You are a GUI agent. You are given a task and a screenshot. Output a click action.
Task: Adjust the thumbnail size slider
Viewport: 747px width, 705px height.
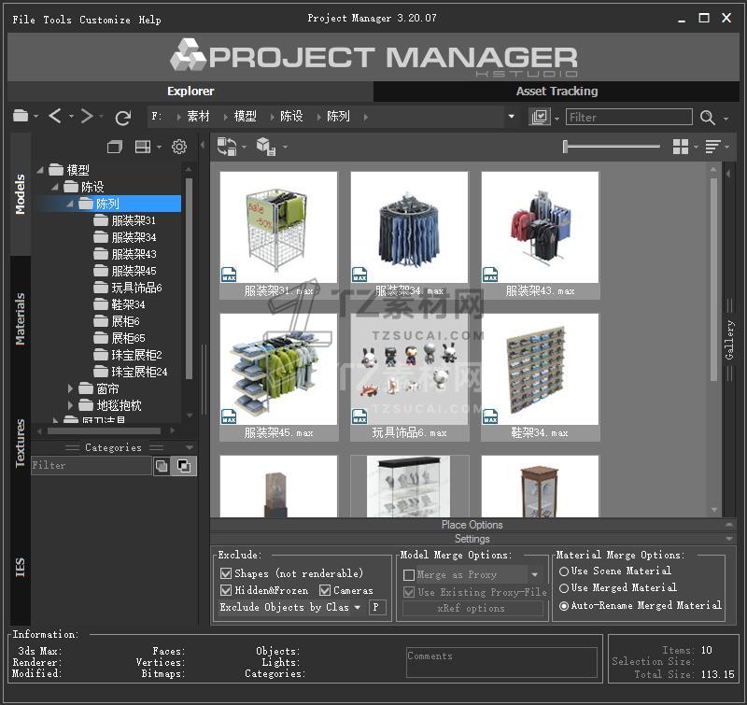point(566,147)
